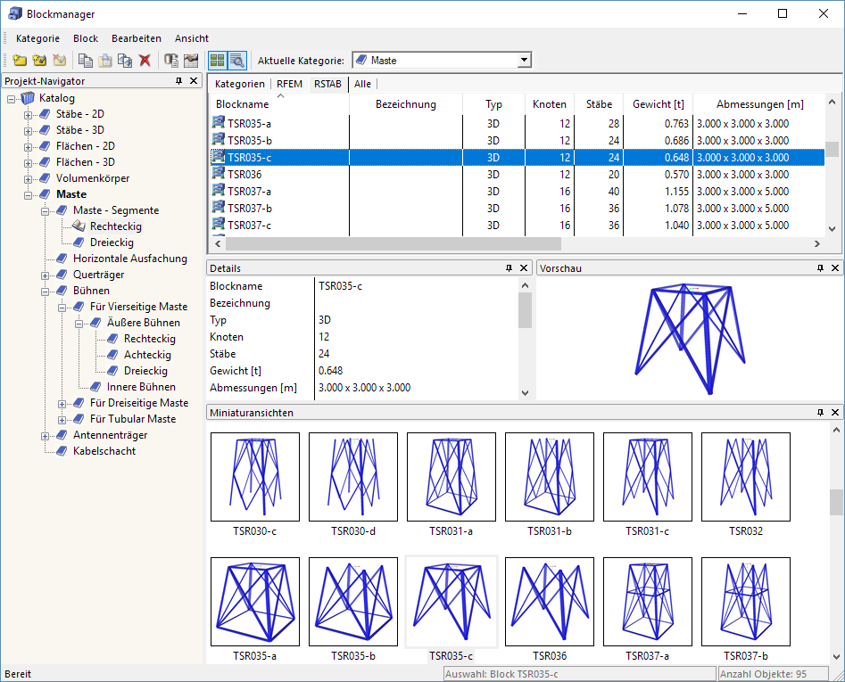Pin the Vorschau panel
845x682 pixels.
point(820,268)
